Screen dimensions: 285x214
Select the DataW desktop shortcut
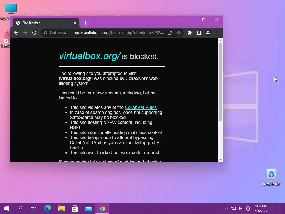(x=6, y=39)
